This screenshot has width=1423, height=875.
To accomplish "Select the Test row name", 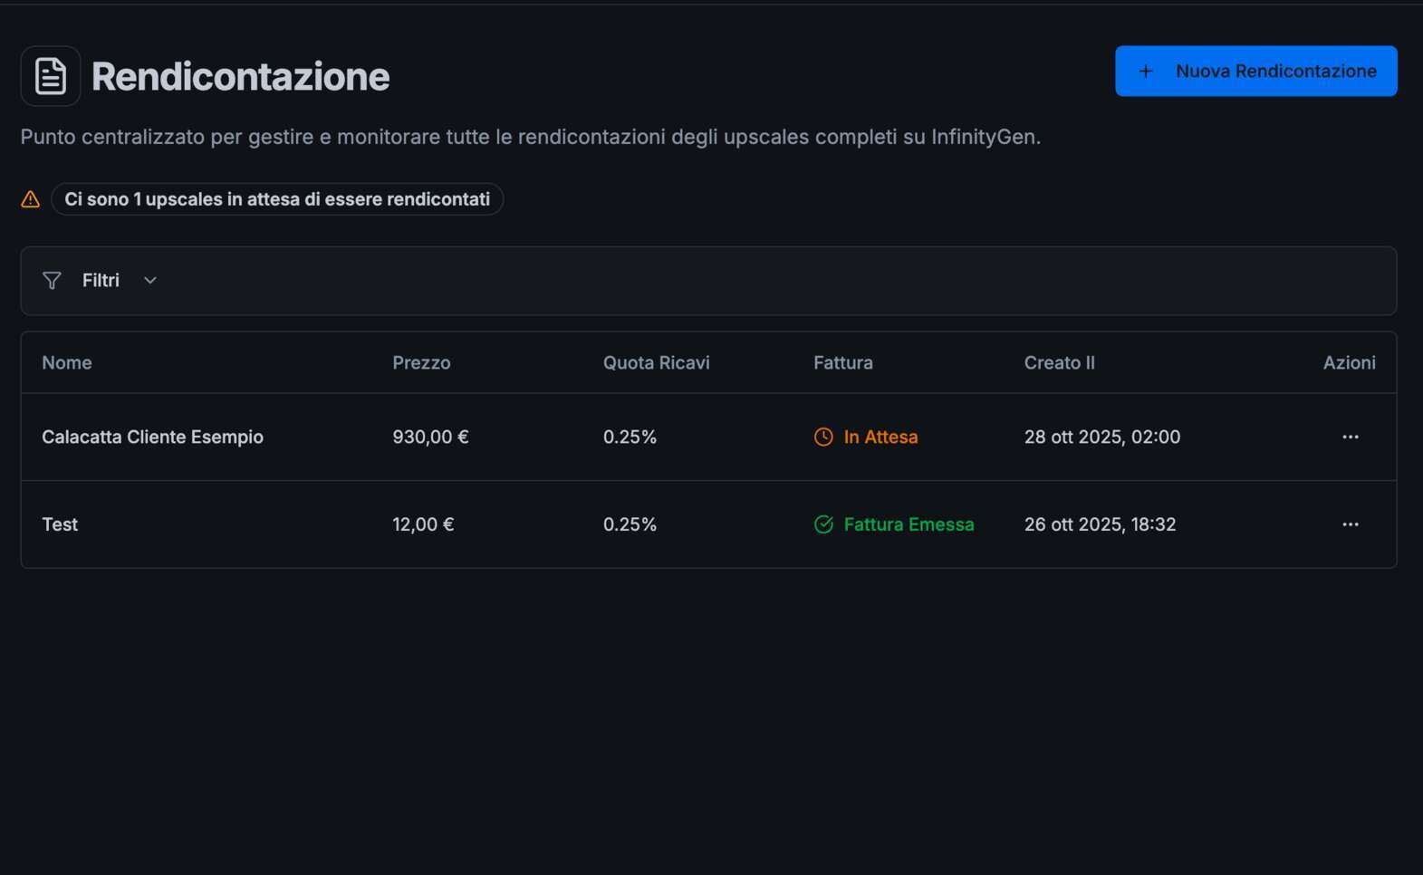I will pos(60,524).
